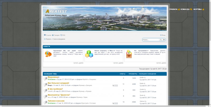Open the avu author profile

(x=49, y=97)
